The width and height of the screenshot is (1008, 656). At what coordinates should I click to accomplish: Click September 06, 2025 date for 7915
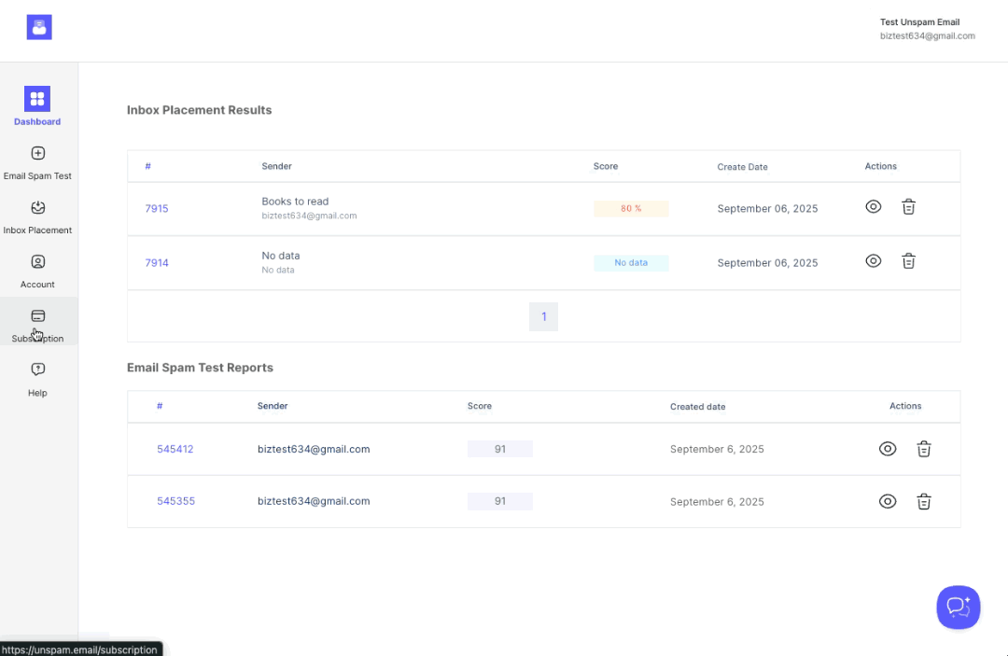pyautogui.click(x=767, y=209)
